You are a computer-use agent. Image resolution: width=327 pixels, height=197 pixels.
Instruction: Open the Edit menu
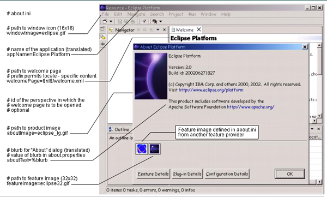coord(118,14)
